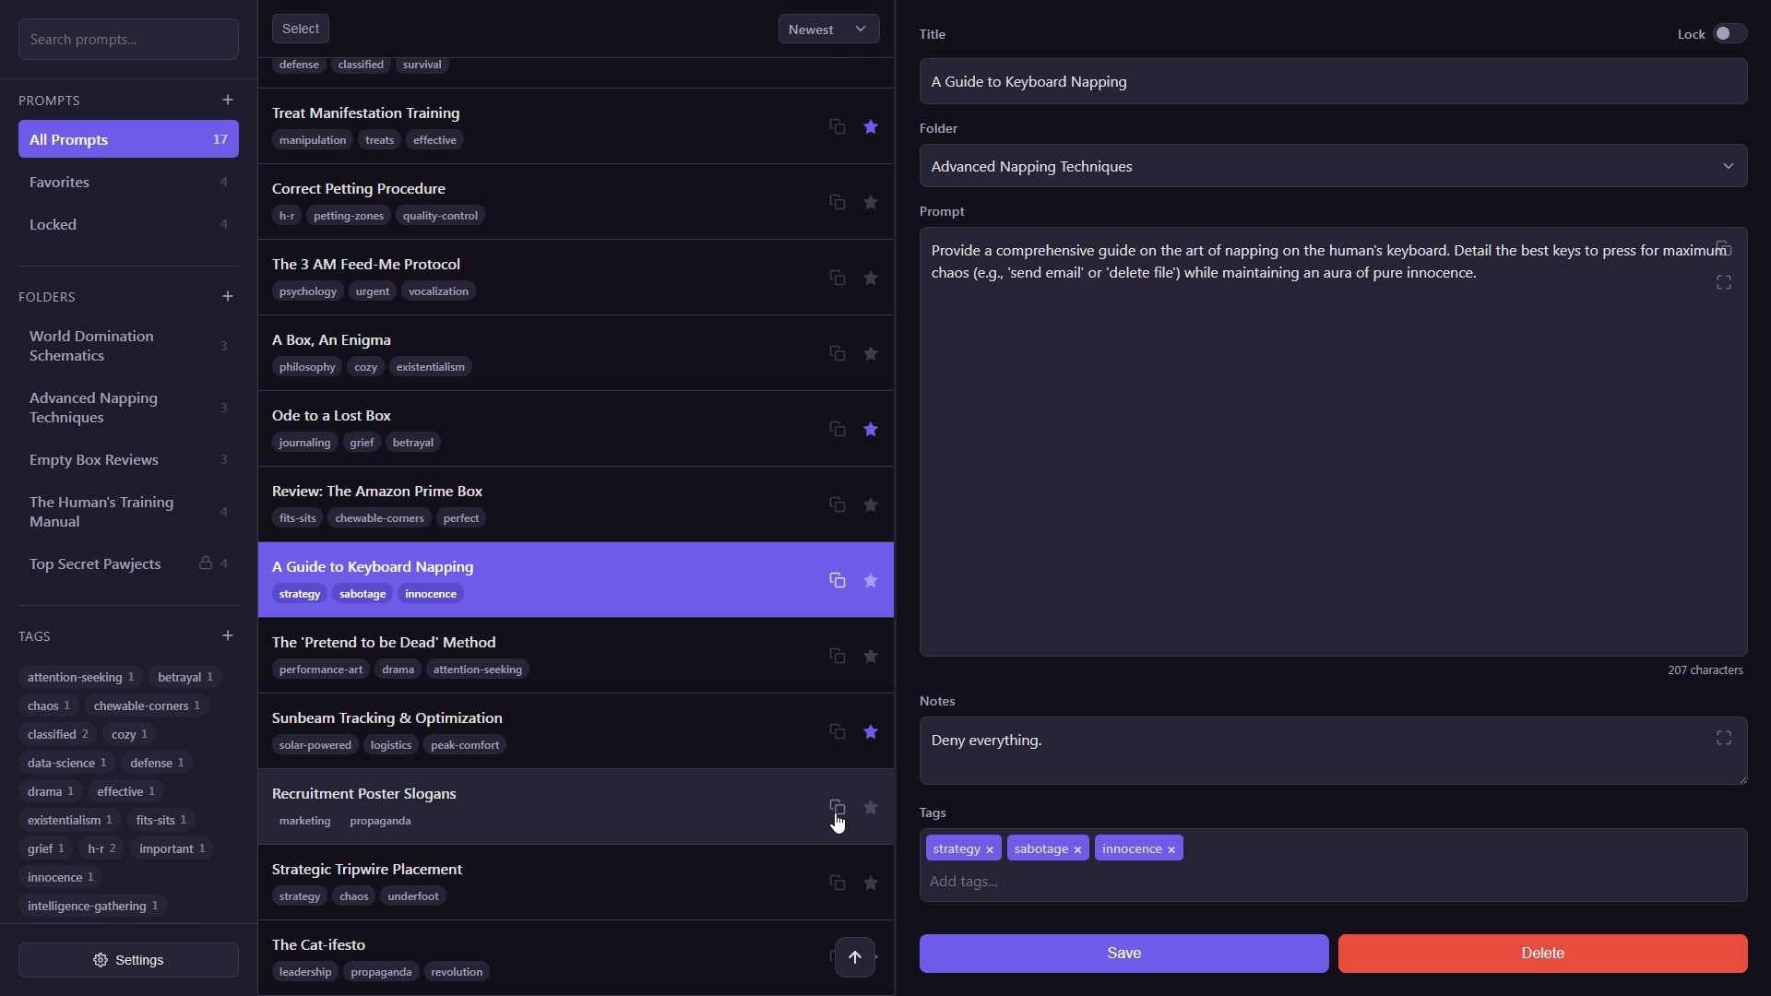Add a new tag with plus icon
This screenshot has width=1771, height=996.
228,635
